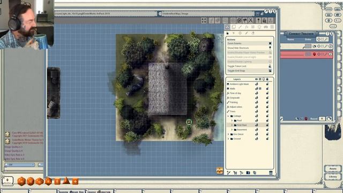This screenshot has height=193, width=343.
Task: Click the person token icon in toolbar
Action: [x=271, y=20]
